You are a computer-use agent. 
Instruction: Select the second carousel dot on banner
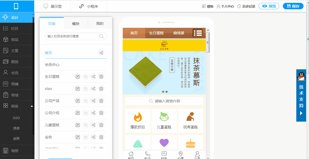point(167,92)
